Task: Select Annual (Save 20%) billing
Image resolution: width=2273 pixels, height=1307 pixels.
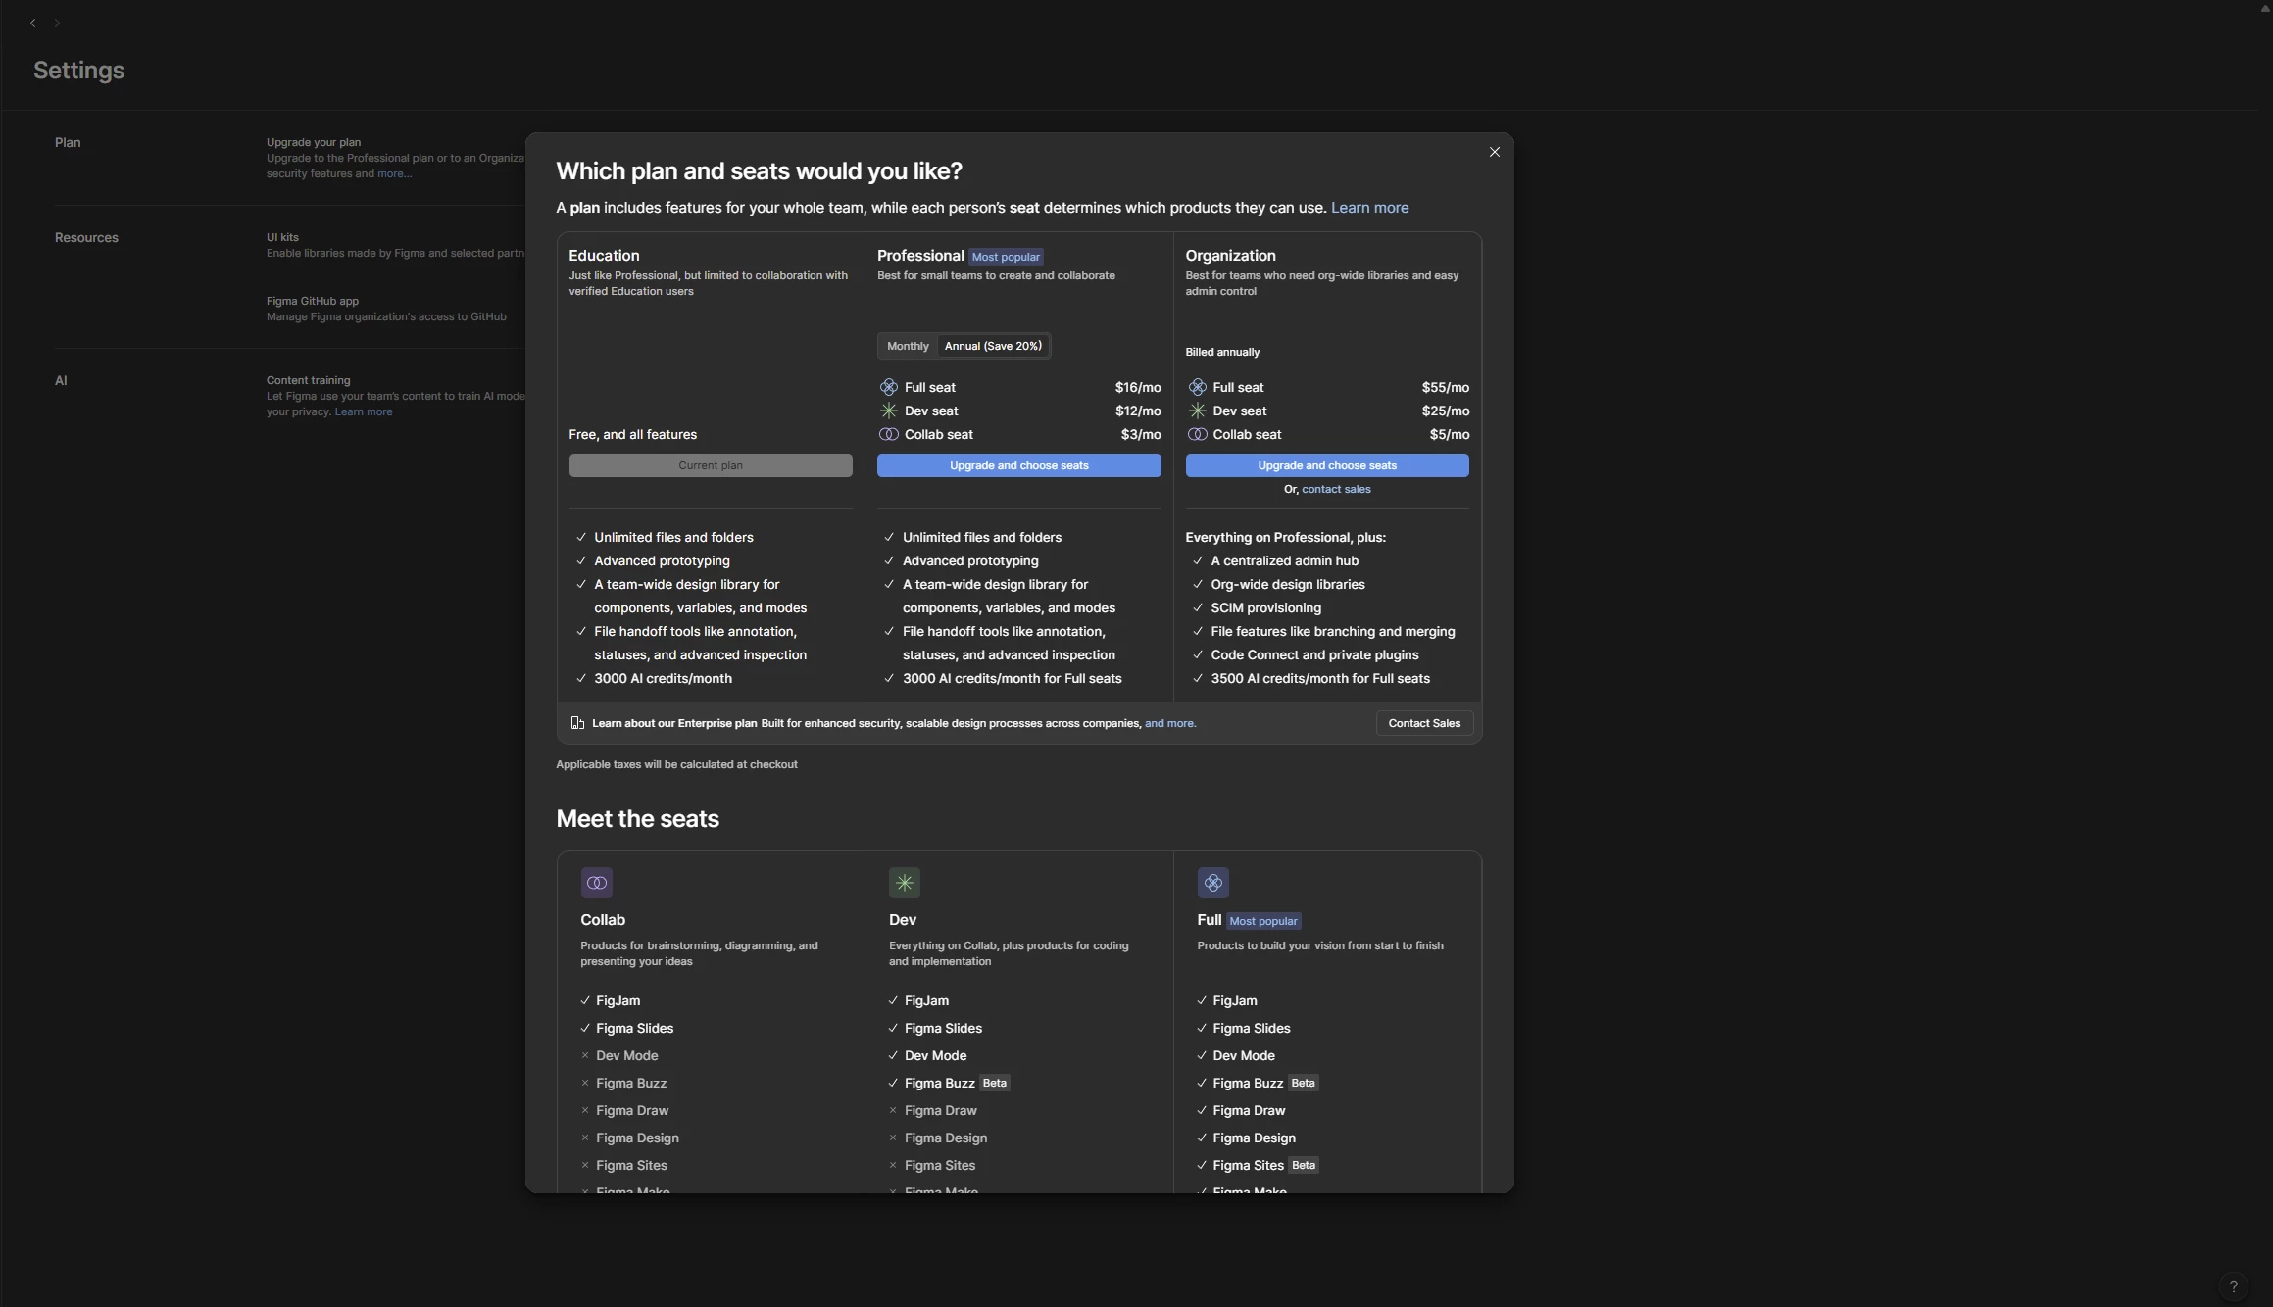Action: pyautogui.click(x=992, y=345)
